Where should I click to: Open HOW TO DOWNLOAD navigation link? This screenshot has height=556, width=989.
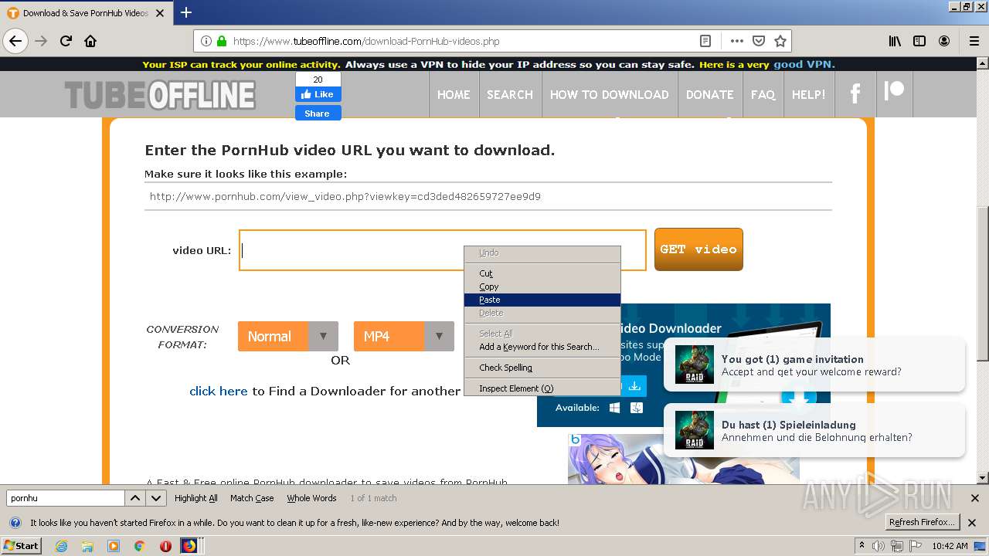pos(610,94)
